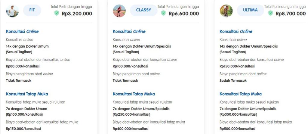Screen dimensions: 308x134
Task: Click Konsultasi Tatap Muka heading in FIT card
Action: pos(27,94)
